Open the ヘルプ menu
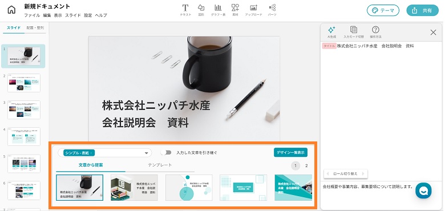The width and height of the screenshot is (445, 211). pyautogui.click(x=101, y=15)
